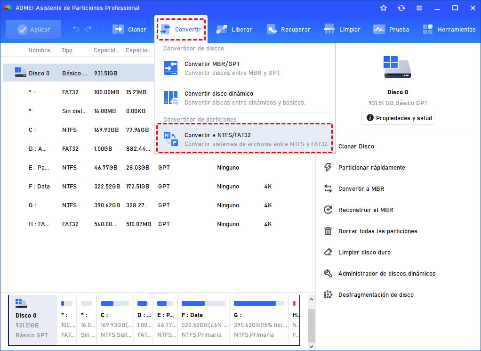Screen dimensions: 481x351
Task: Click the Reconstruir el MBR icon
Action: coord(328,210)
